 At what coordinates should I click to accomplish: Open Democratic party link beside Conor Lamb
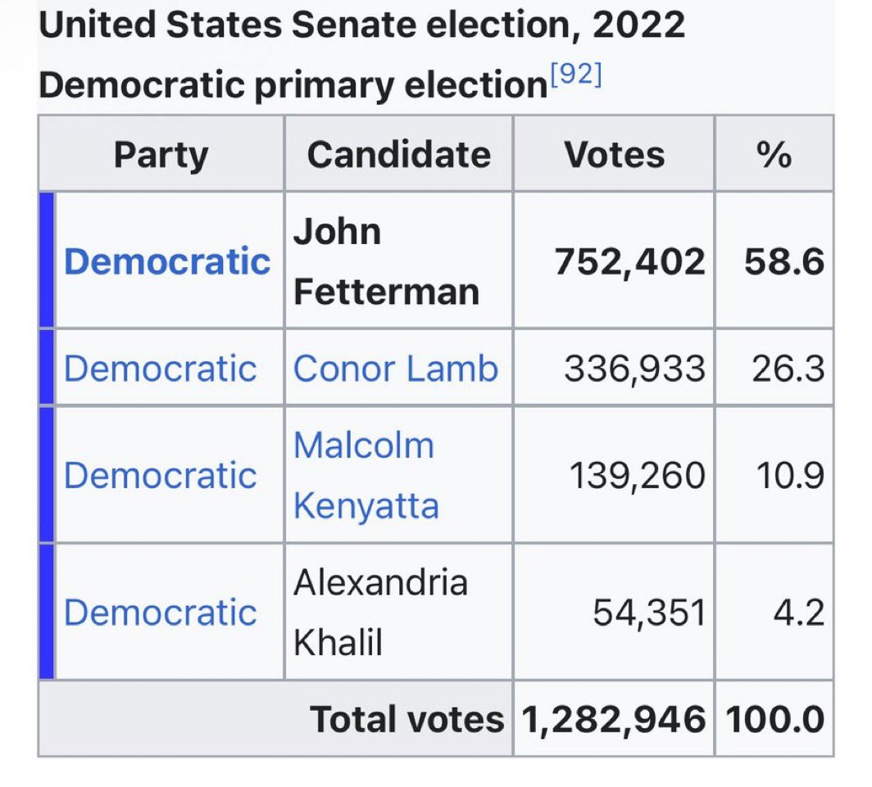pos(161,369)
